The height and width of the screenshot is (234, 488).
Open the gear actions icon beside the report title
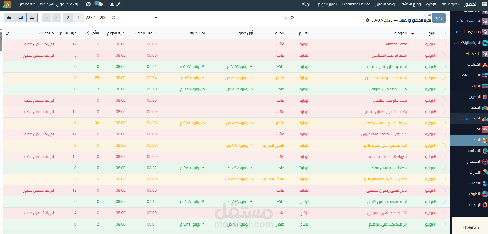(x=367, y=20)
